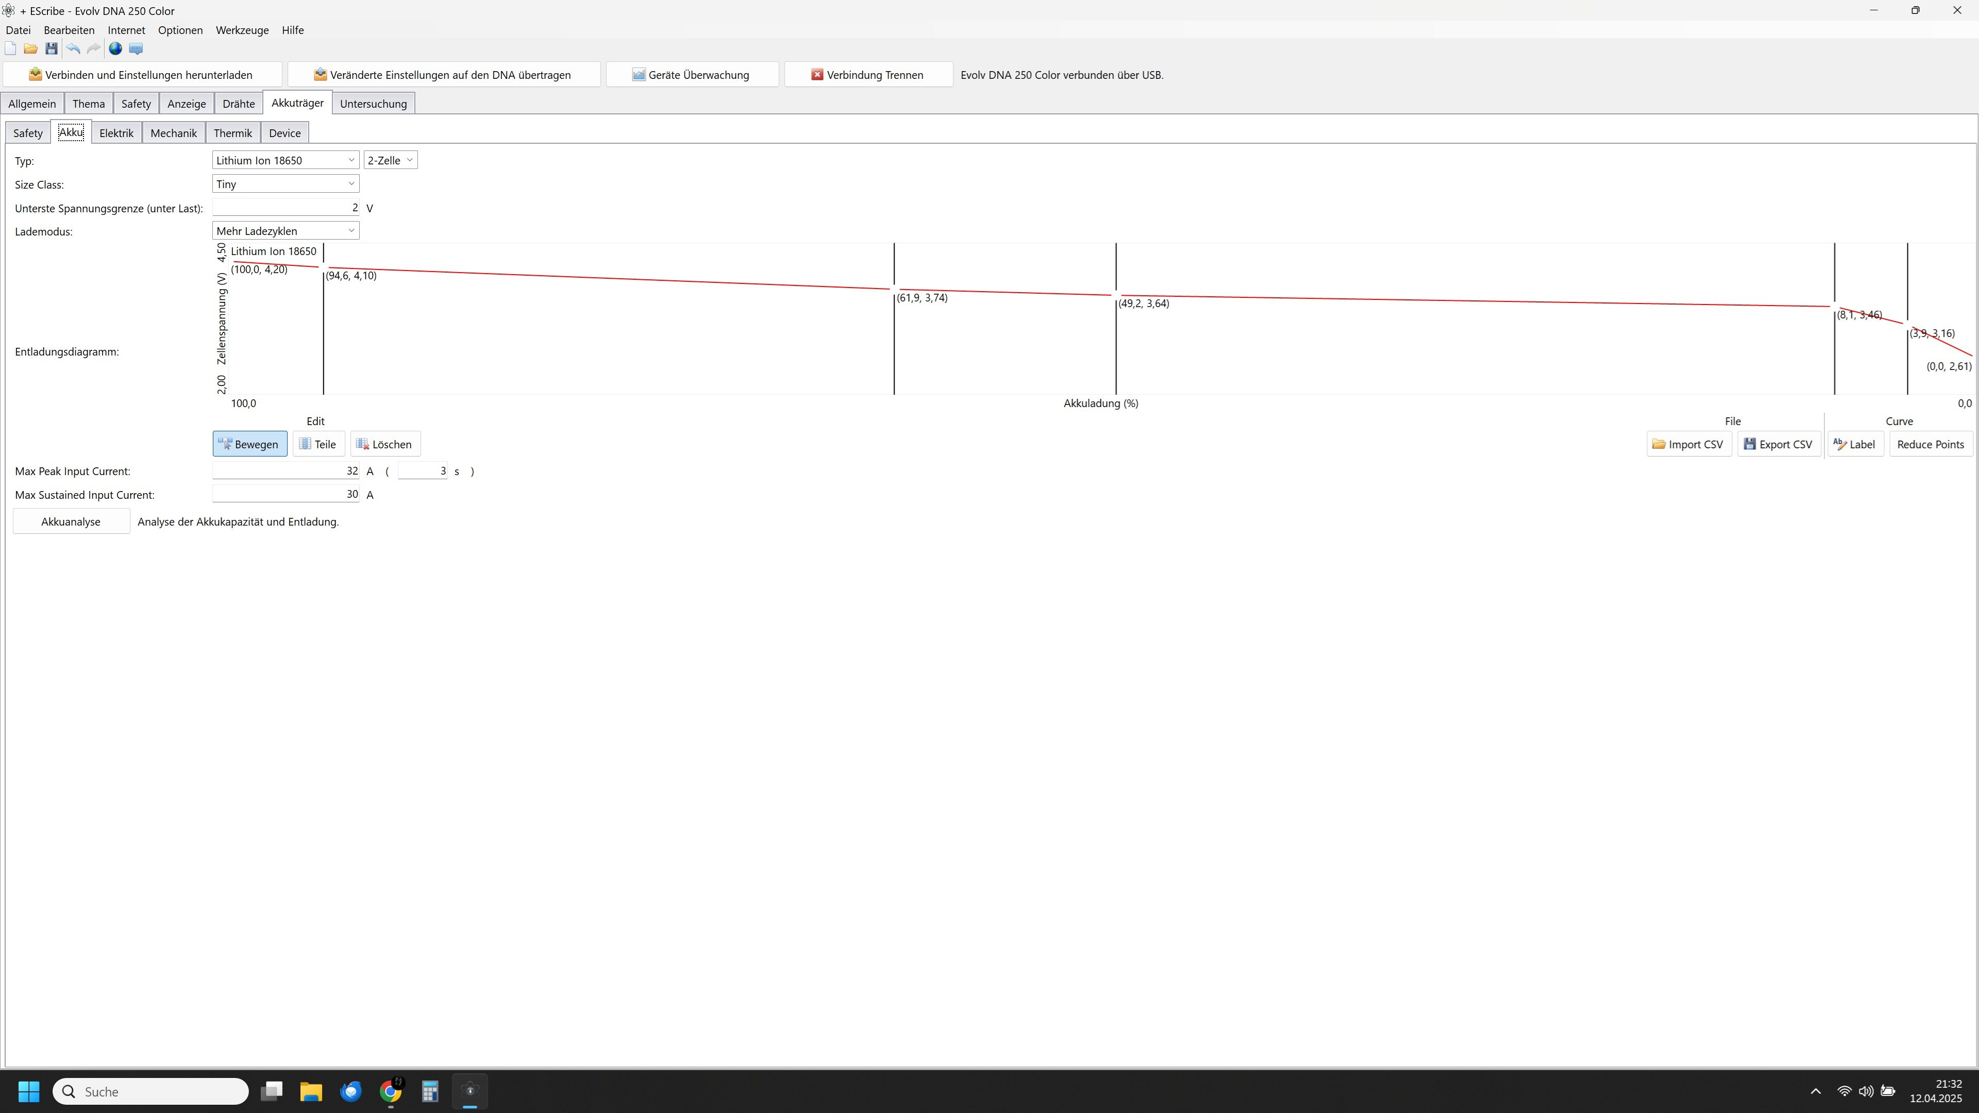Expand the Lademodus Mehr Ladezyklen dropdown
The image size is (1979, 1113).
(x=285, y=231)
